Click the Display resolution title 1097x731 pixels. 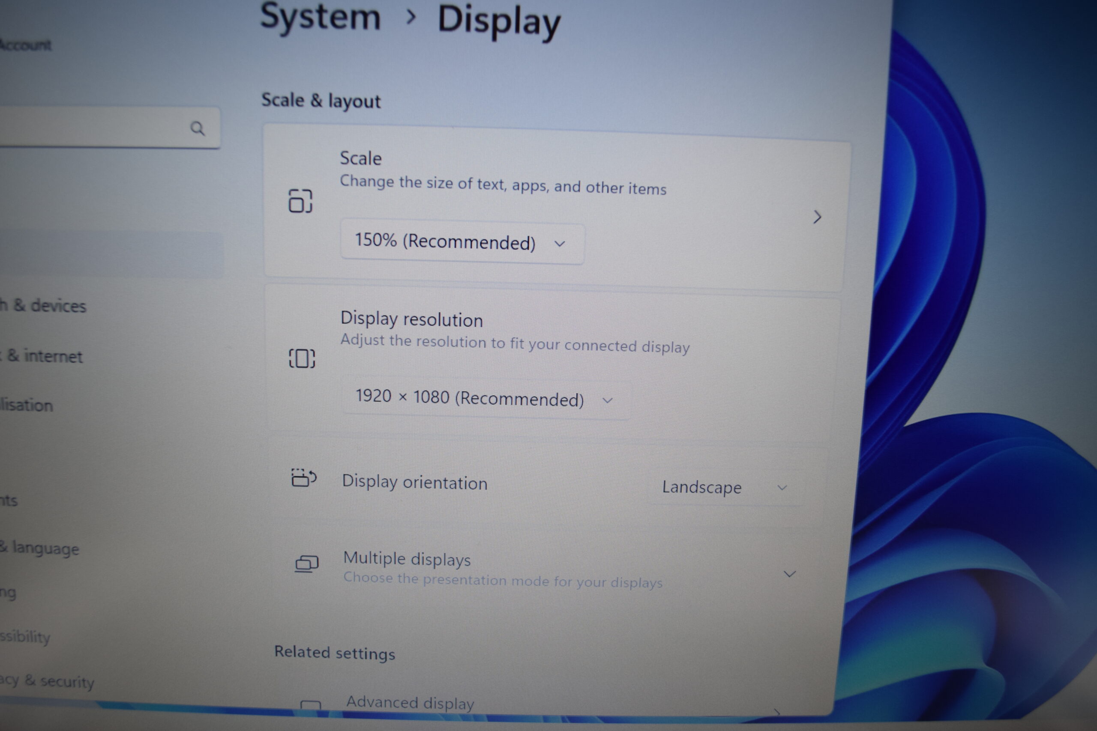point(411,319)
